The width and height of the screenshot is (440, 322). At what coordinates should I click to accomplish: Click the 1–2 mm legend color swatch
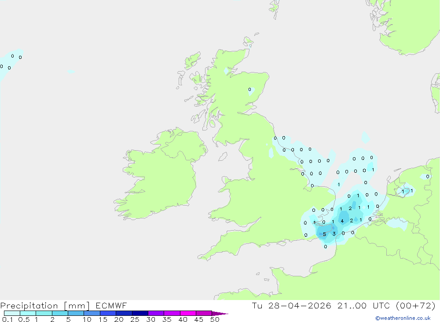44,313
